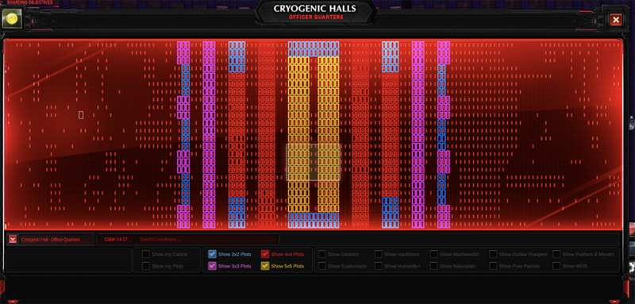Enable the Show Outlaw Troopers filter

(493, 254)
